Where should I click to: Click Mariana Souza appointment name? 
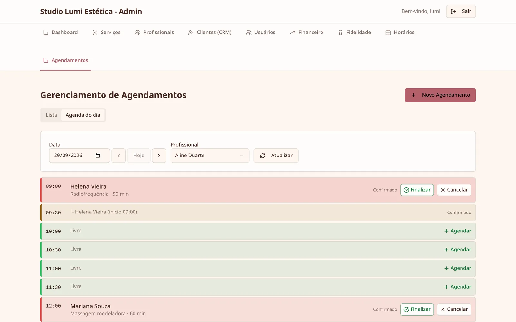(x=90, y=306)
